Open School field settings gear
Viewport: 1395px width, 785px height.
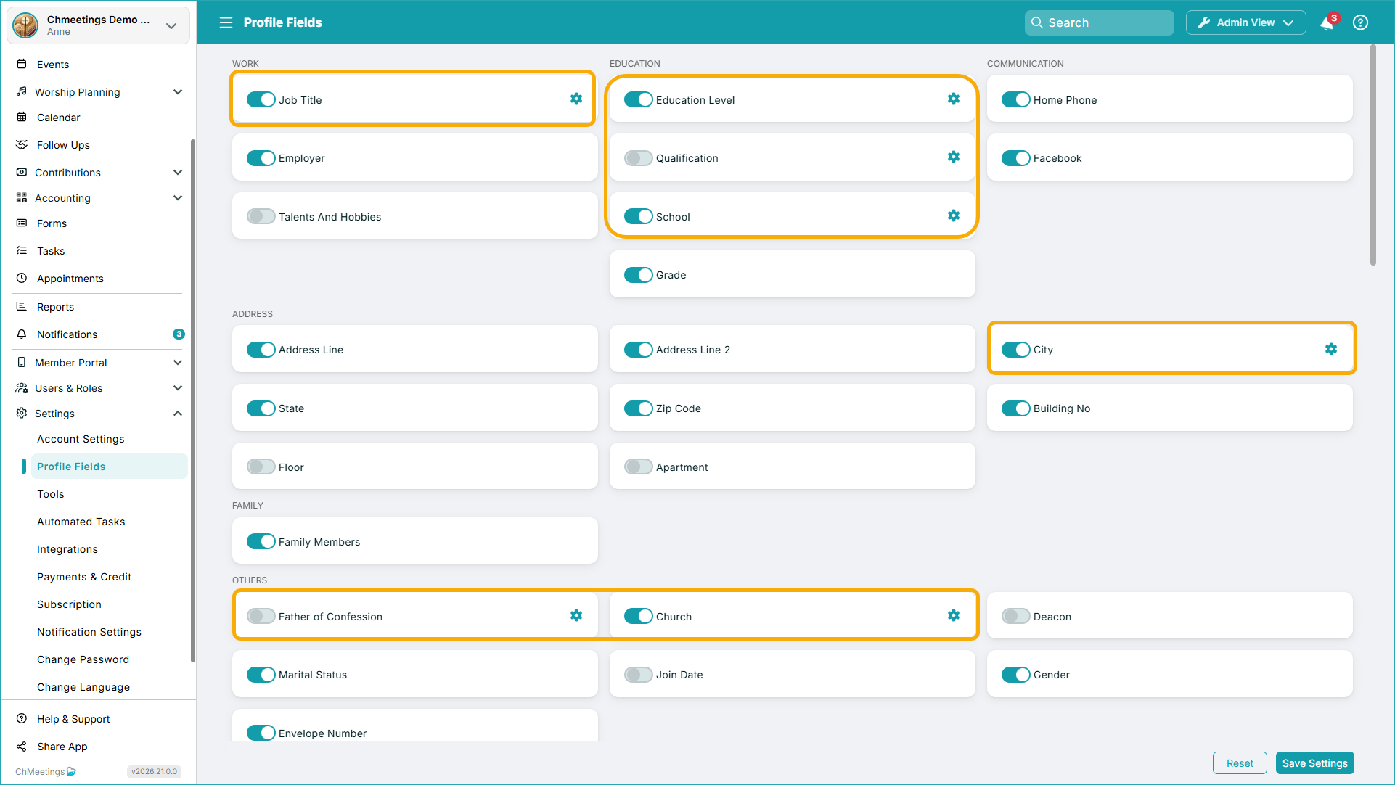[954, 215]
